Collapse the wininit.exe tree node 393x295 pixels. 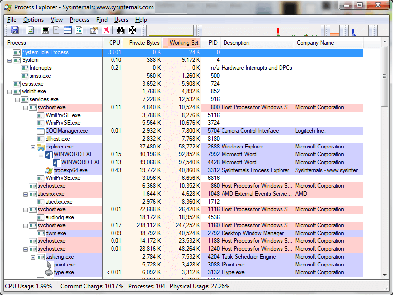(9, 92)
